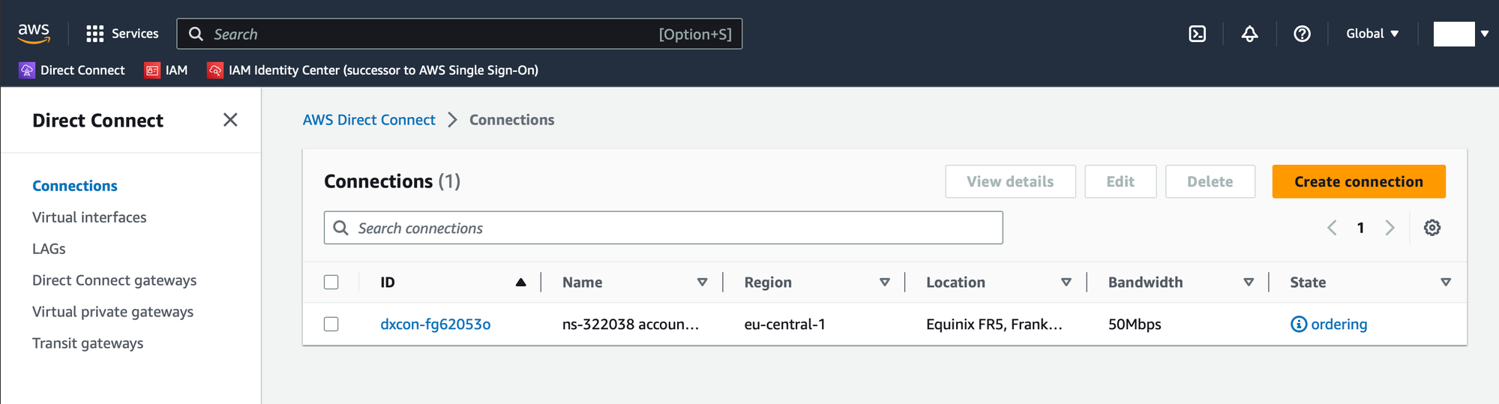
Task: Open the IAM favorite shortcut
Action: tap(166, 70)
